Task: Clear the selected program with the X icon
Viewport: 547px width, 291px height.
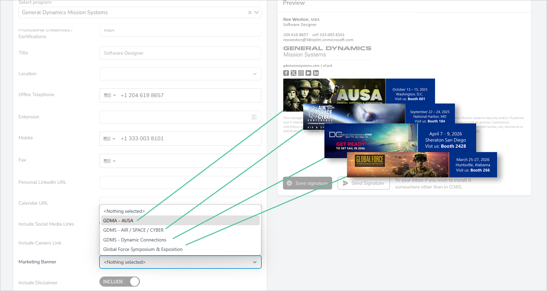Action: click(250, 12)
